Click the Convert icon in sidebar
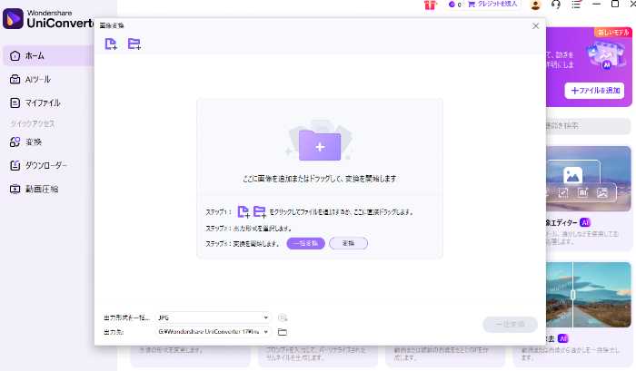Image resolution: width=636 pixels, height=371 pixels. pyautogui.click(x=15, y=142)
